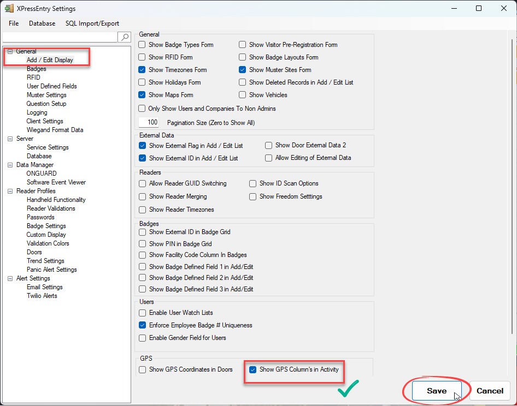The image size is (517, 406).
Task: Enable Show Badge Types Form checkbox
Action: click(x=143, y=45)
